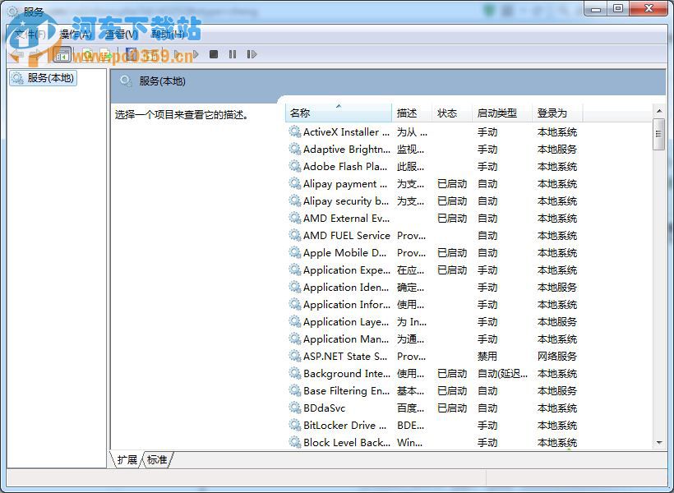The height and width of the screenshot is (493, 674).
Task: Sort services by the 状态 column
Action: click(x=447, y=113)
